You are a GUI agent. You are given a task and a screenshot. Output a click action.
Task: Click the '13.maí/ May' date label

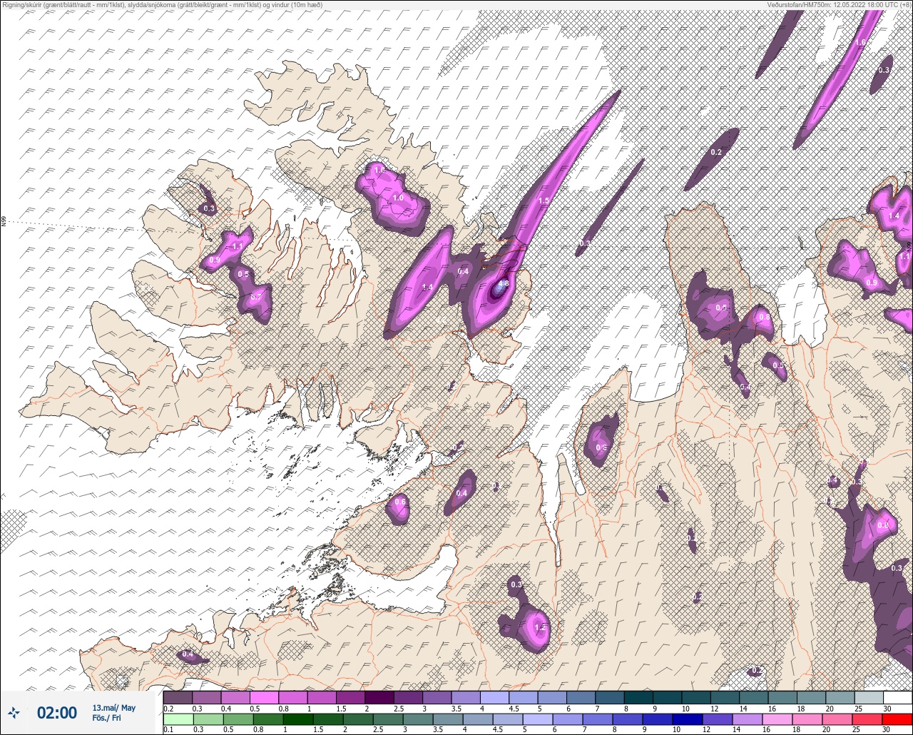(x=113, y=708)
